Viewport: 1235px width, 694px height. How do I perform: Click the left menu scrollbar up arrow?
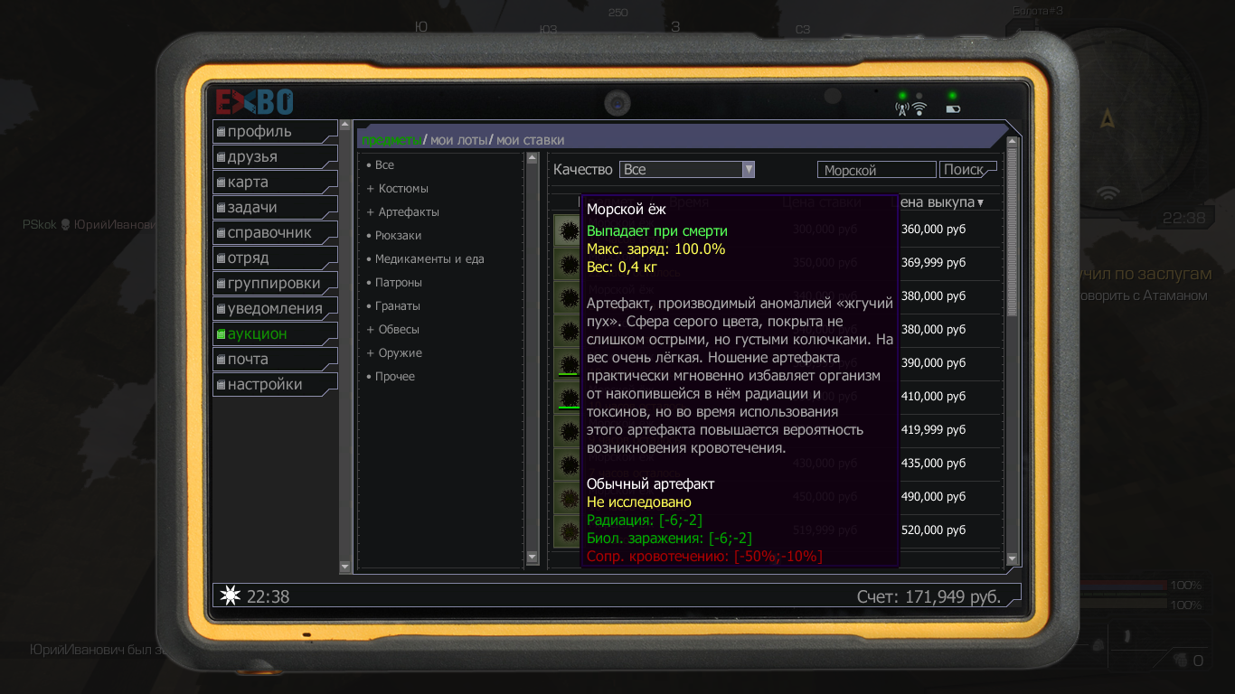(x=344, y=125)
